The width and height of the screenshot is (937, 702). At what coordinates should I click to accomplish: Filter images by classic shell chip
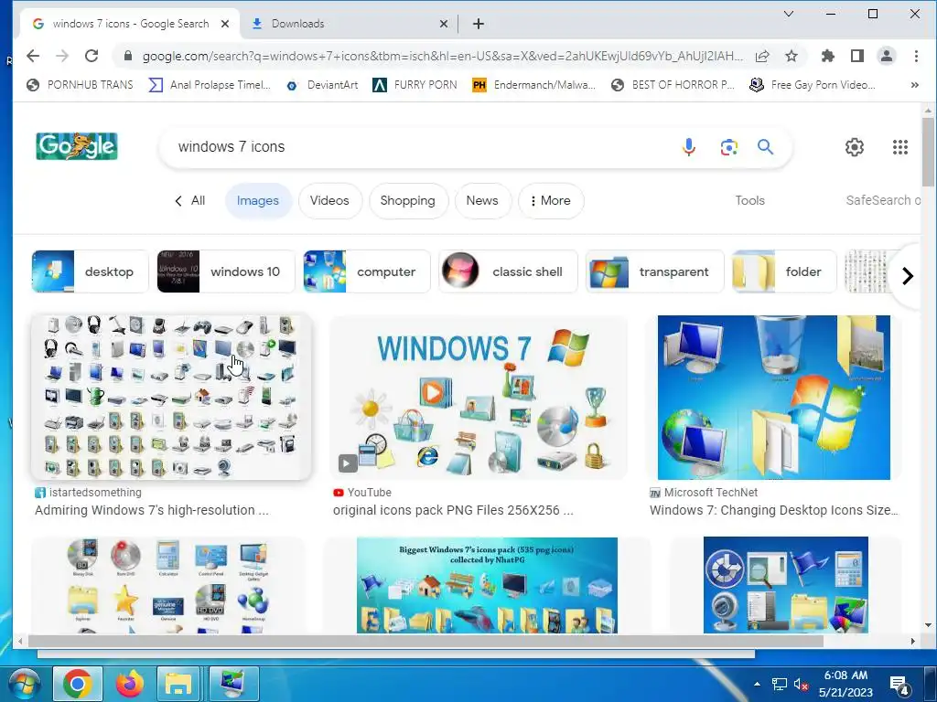[x=508, y=271]
